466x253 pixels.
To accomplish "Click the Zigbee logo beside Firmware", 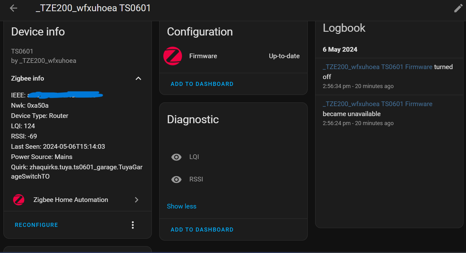I will pyautogui.click(x=173, y=56).
